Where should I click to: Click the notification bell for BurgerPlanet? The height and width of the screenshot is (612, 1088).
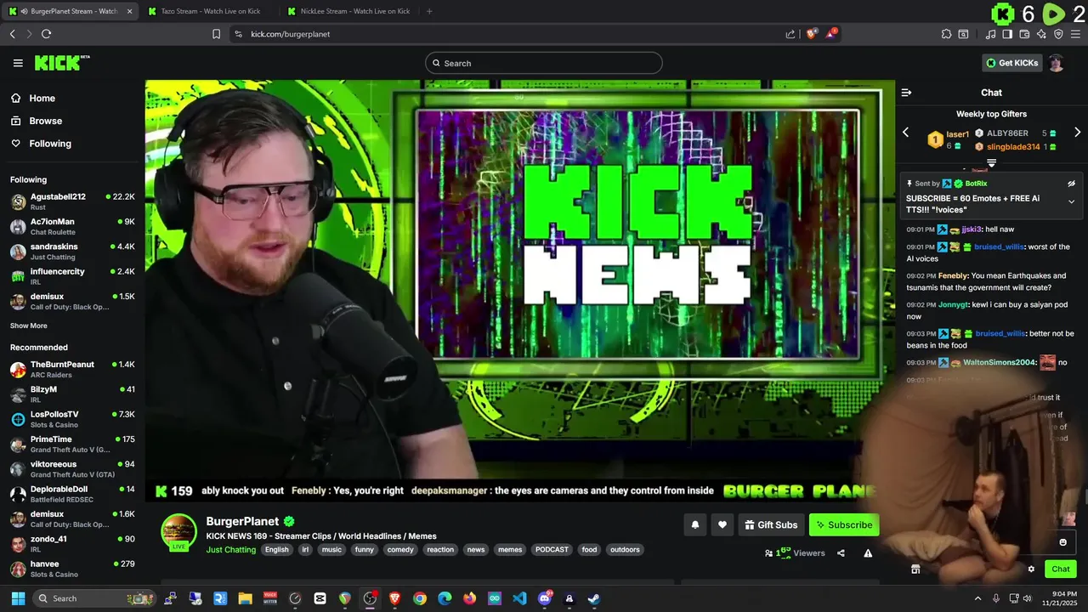pos(694,524)
